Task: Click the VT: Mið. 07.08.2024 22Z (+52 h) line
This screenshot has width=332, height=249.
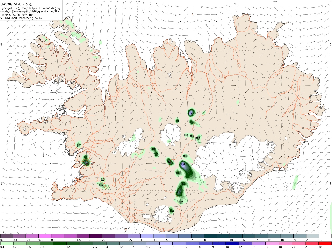Action: 21,18
